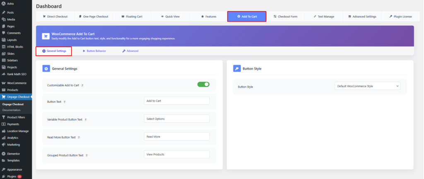Click the key icon in Button Style heading
This screenshot has width=424, height=179.
click(237, 68)
